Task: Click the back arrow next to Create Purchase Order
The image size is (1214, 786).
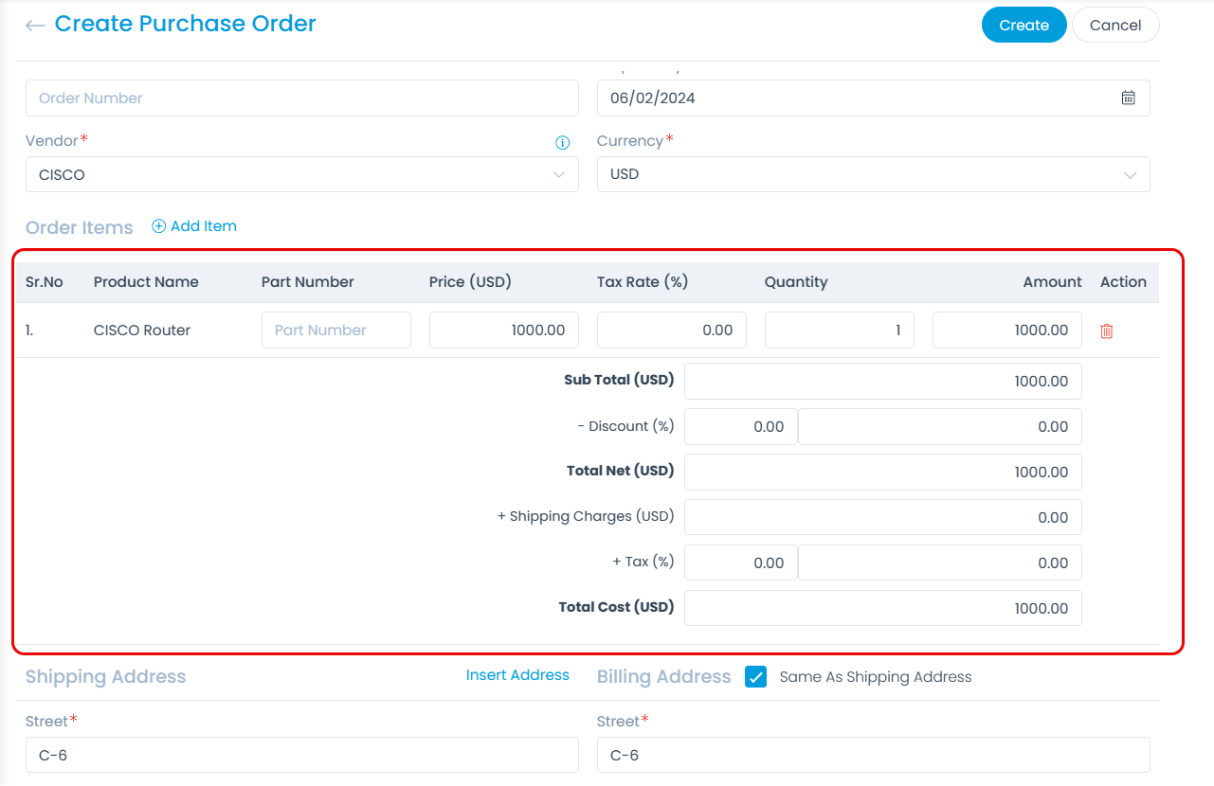Action: tap(35, 25)
